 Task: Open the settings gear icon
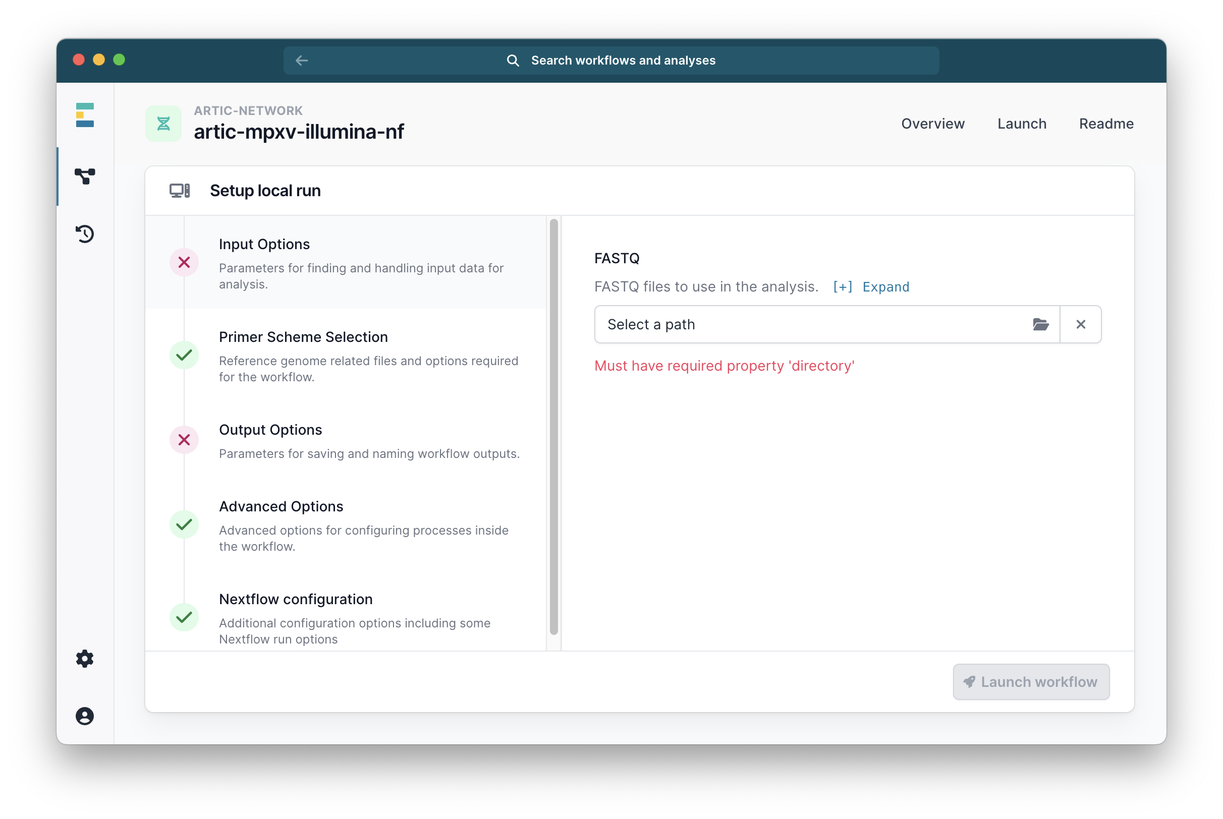click(85, 659)
